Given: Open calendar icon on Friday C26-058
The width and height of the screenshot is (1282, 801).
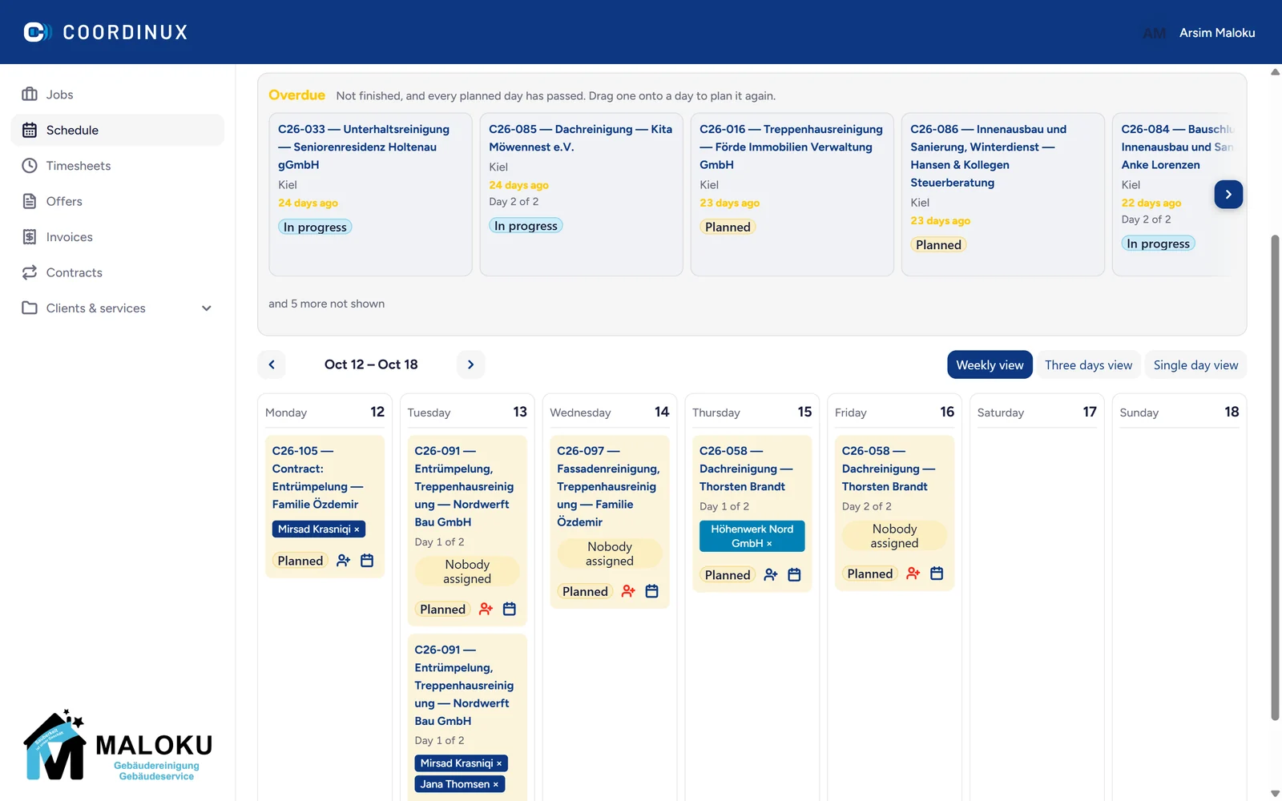Looking at the screenshot, I should point(937,574).
